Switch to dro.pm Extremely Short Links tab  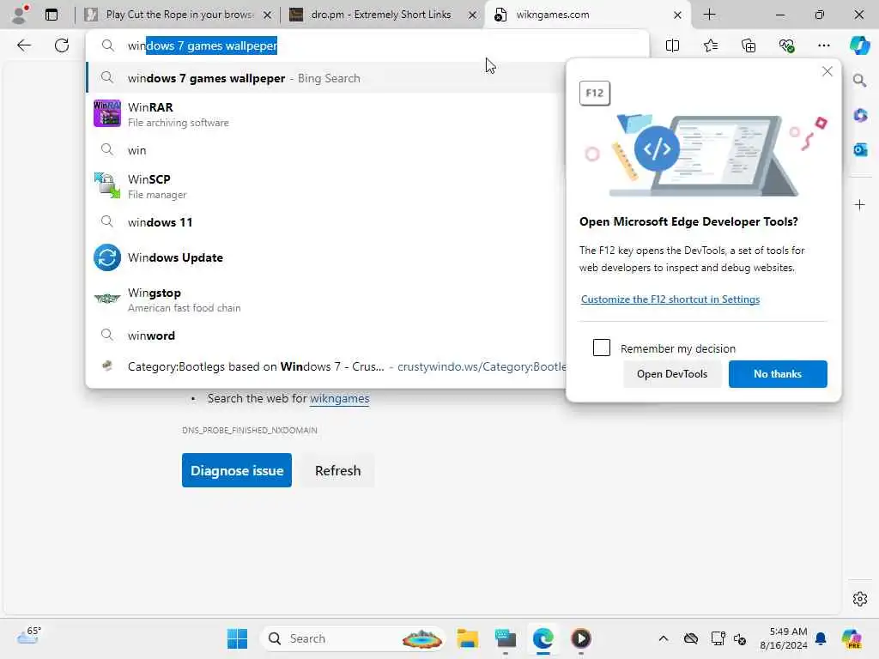[x=381, y=15]
